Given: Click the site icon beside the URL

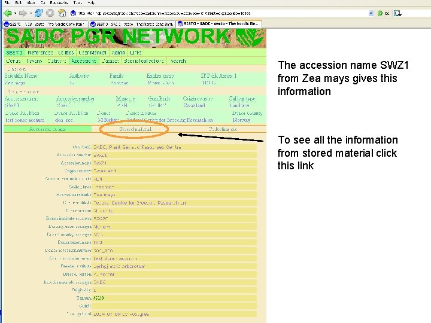Looking at the screenshot, I should point(73,13).
